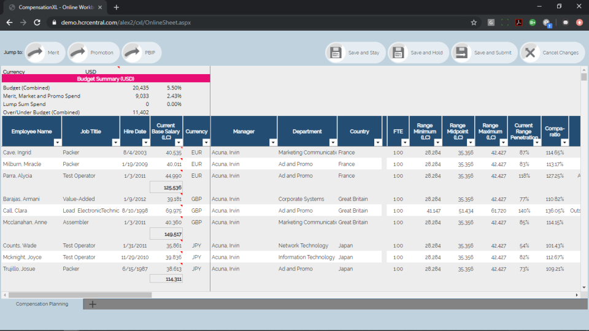
Task: Open the Manager column filter dropdown
Action: [x=273, y=143]
